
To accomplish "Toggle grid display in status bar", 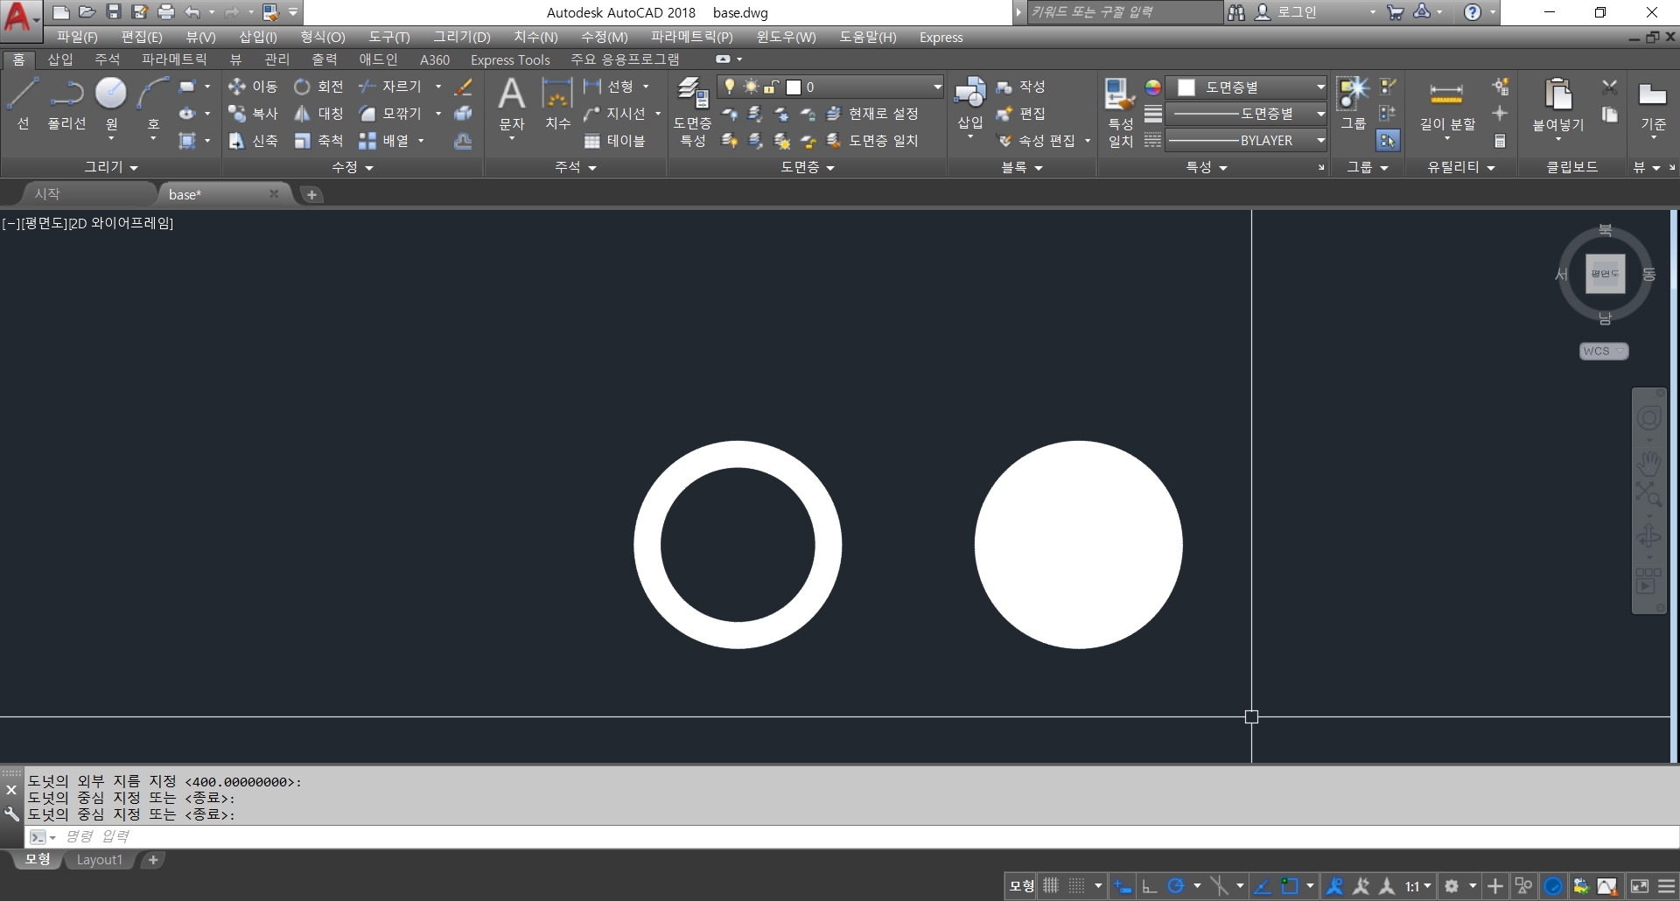I will point(1051,885).
